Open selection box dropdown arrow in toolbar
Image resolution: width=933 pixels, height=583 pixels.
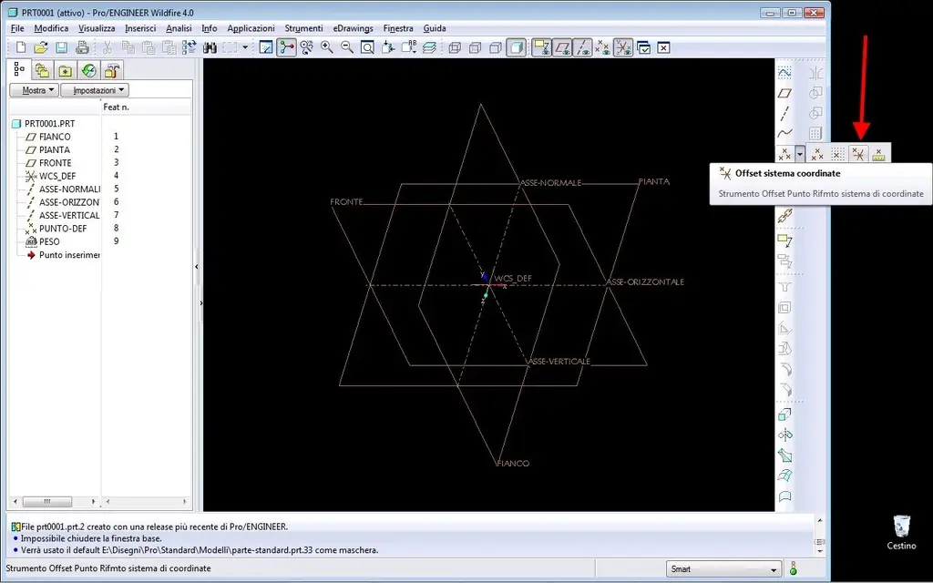tap(244, 47)
